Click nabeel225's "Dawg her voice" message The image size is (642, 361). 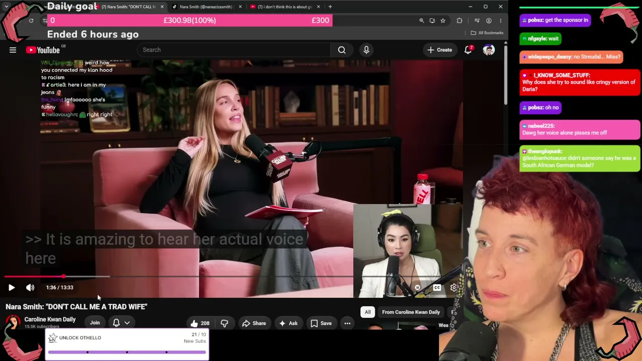[580, 129]
